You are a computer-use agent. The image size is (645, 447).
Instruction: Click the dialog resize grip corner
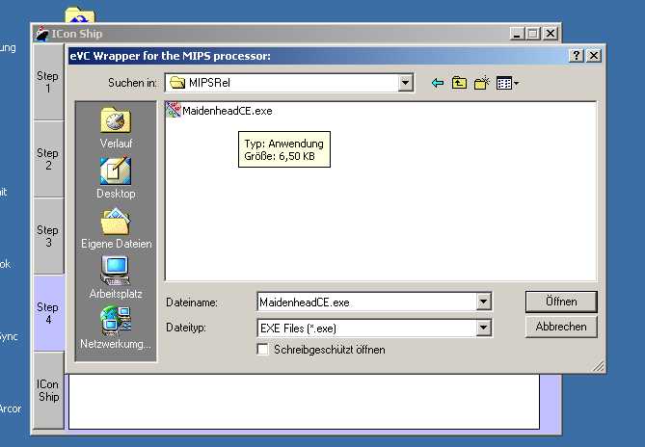tap(599, 366)
